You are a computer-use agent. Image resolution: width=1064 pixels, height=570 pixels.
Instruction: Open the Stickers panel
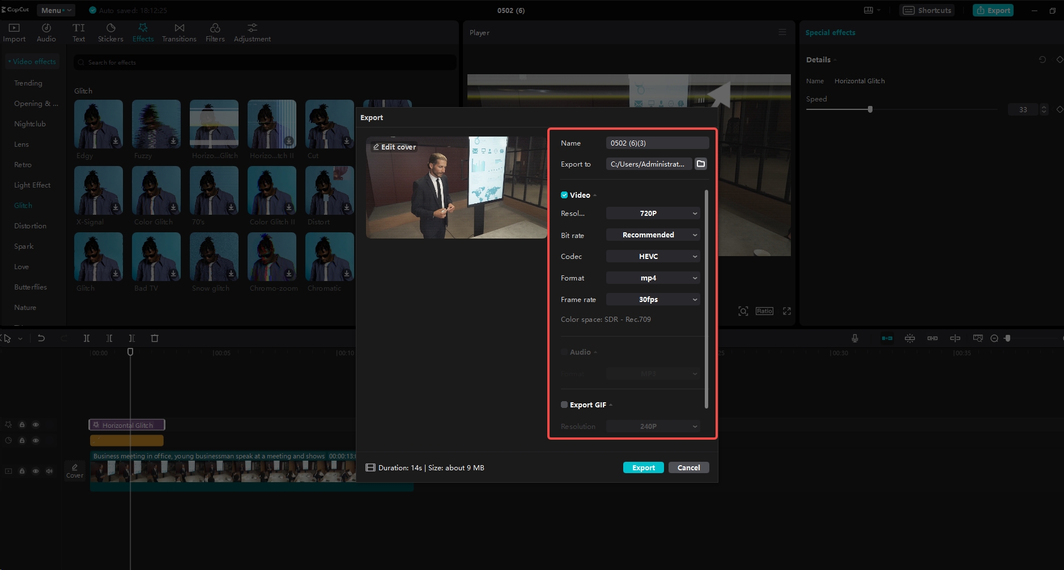110,32
